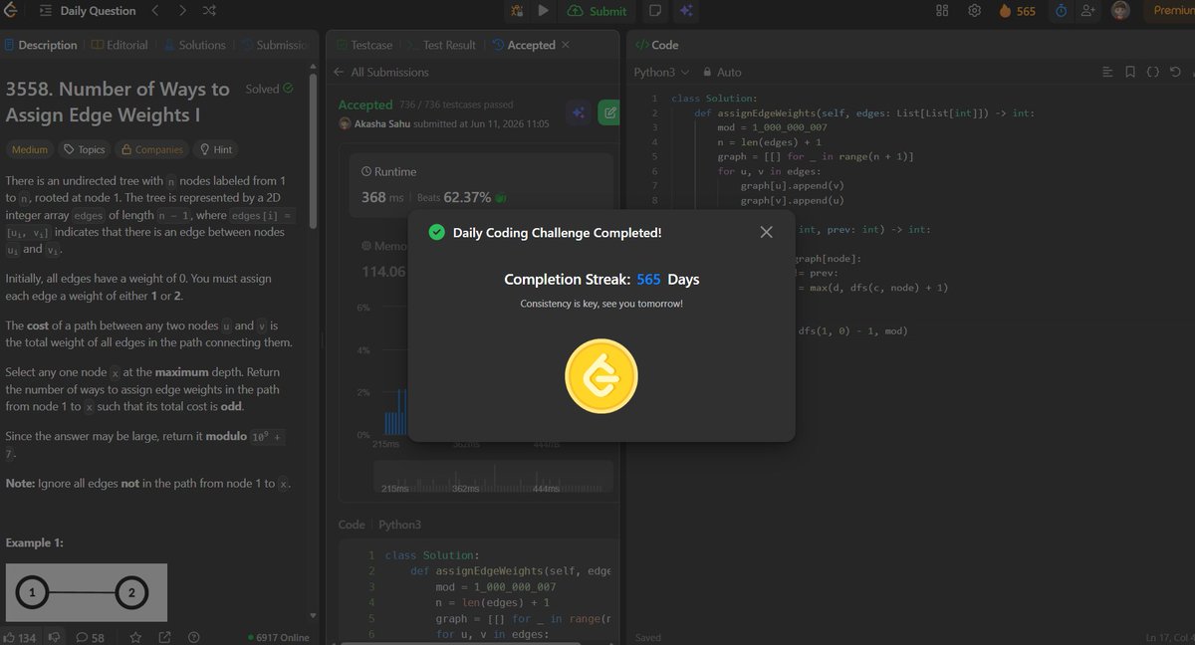Open the AI sparkle assistant in top bar
This screenshot has width=1195, height=645.
click(x=686, y=11)
